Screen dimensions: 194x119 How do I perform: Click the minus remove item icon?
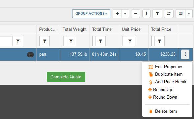[x=136, y=13]
